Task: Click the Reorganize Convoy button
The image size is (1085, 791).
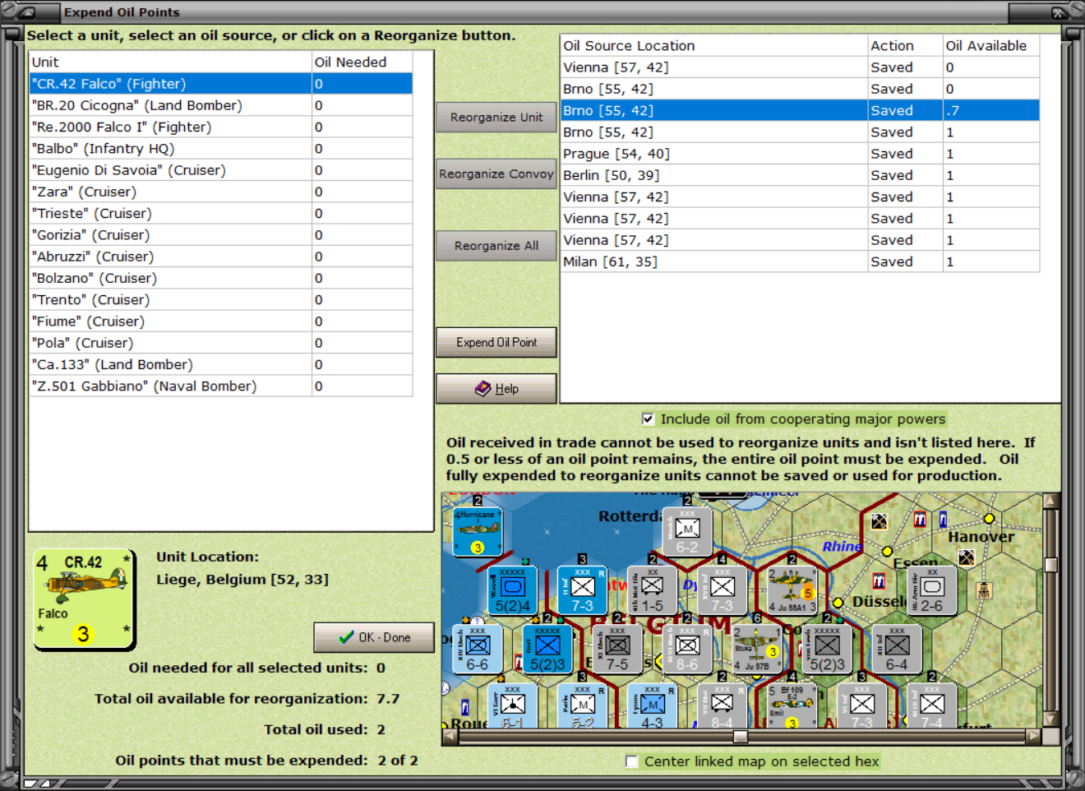Action: 496,173
